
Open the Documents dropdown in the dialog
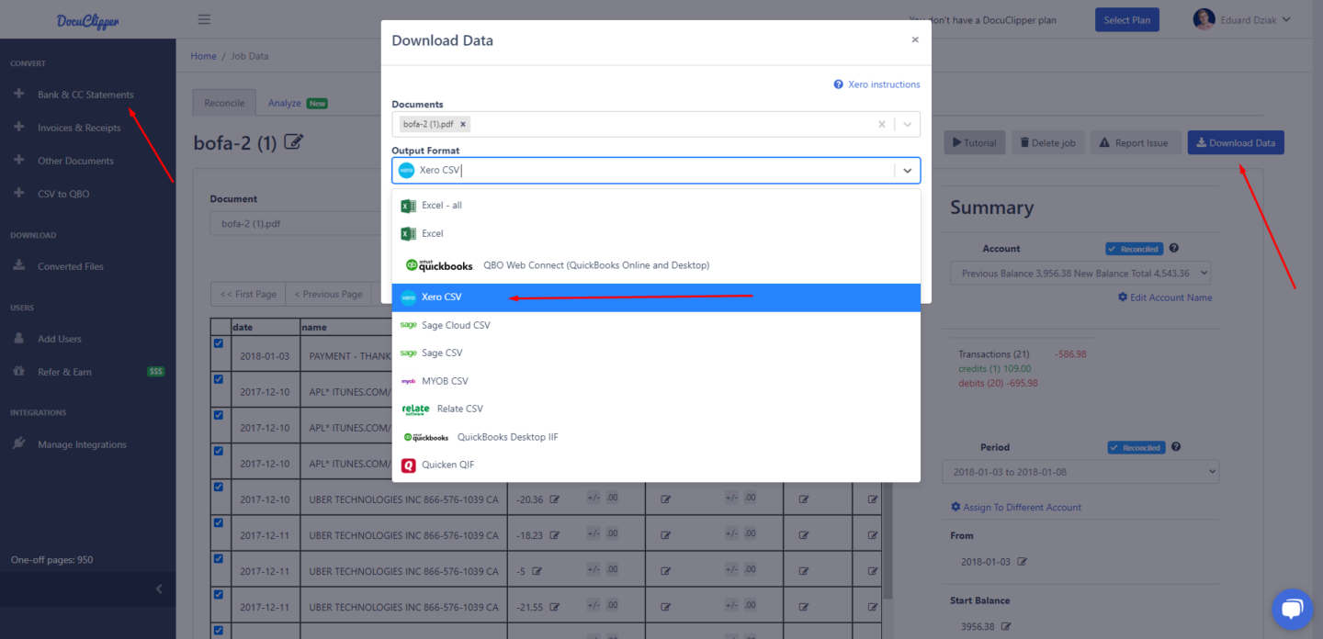tap(908, 124)
